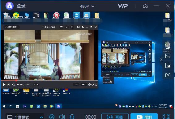The width and height of the screenshot is (175, 119).
Task: Add an image overlay using picture-plus icon
Action: (x=168, y=56)
